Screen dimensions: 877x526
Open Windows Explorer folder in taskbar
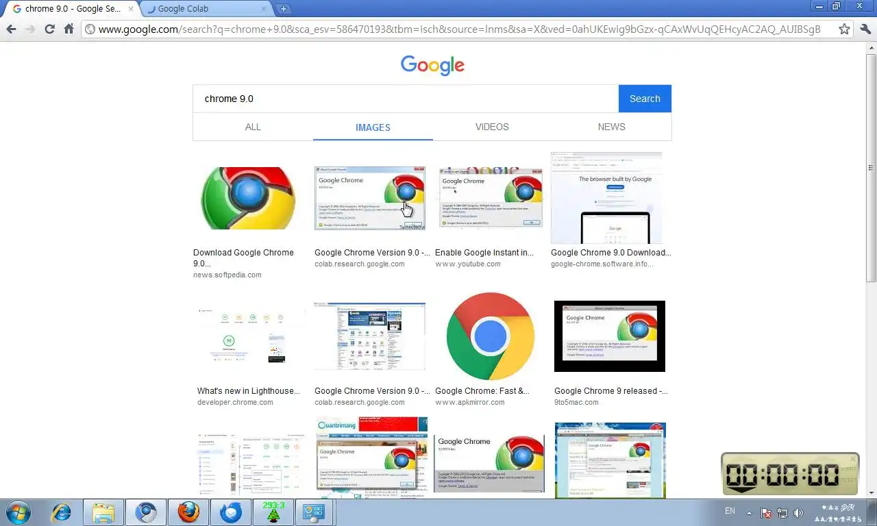[x=103, y=512]
